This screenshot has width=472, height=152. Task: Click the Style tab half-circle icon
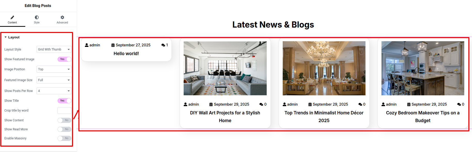pos(37,17)
